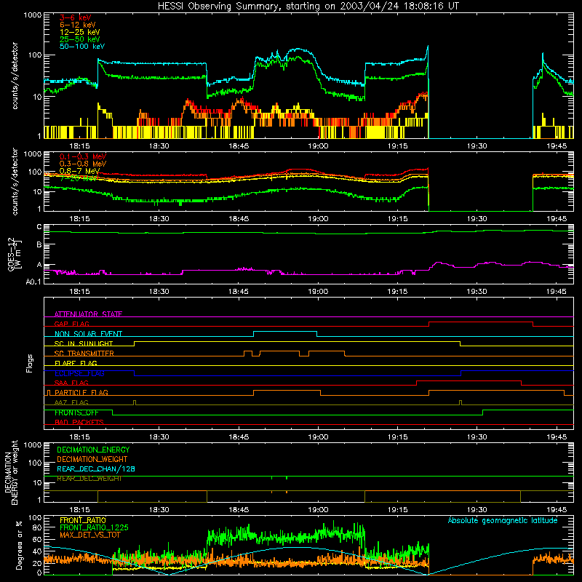The image size is (582, 582).
Task: Click the B class tick label
Action: [x=39, y=245]
